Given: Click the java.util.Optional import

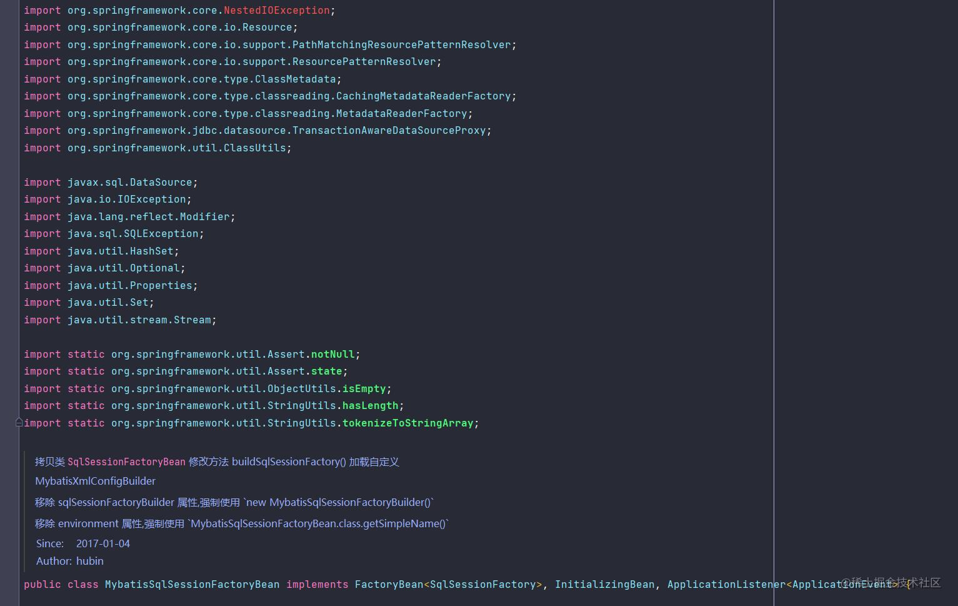Looking at the screenshot, I should pos(104,268).
